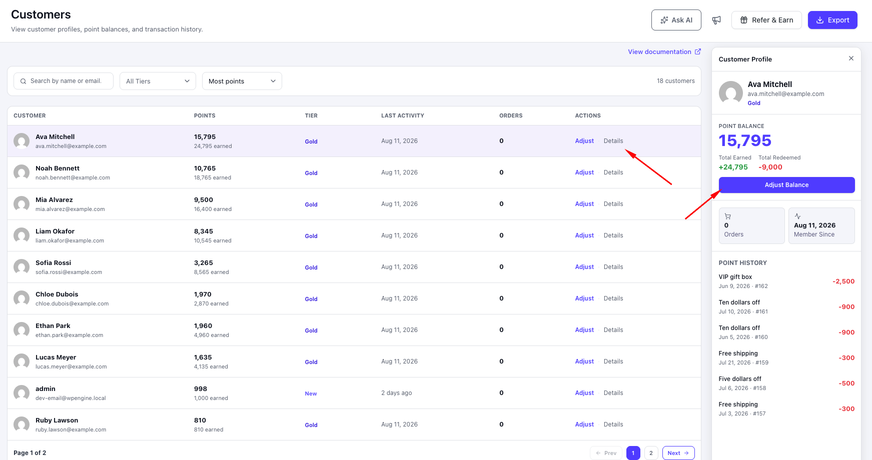Viewport: 872px width, 460px height.
Task: Click the megaphone announcements icon
Action: point(716,20)
